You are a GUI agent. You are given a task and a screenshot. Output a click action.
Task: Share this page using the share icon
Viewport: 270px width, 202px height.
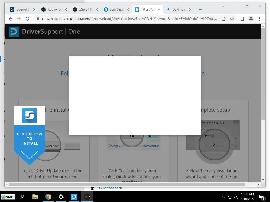224,19
